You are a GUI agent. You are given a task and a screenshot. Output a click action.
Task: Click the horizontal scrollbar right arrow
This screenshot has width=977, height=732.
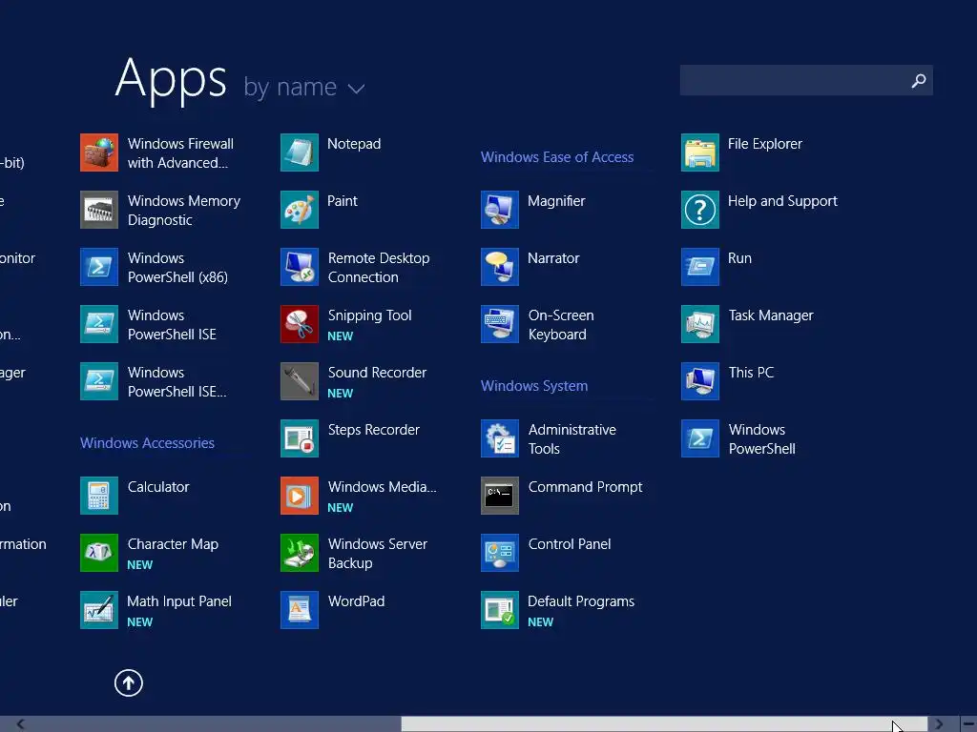click(939, 724)
